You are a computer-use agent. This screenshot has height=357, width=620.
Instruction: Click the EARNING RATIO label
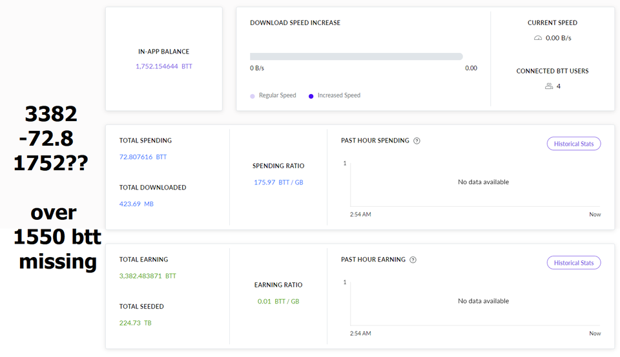pos(278,285)
